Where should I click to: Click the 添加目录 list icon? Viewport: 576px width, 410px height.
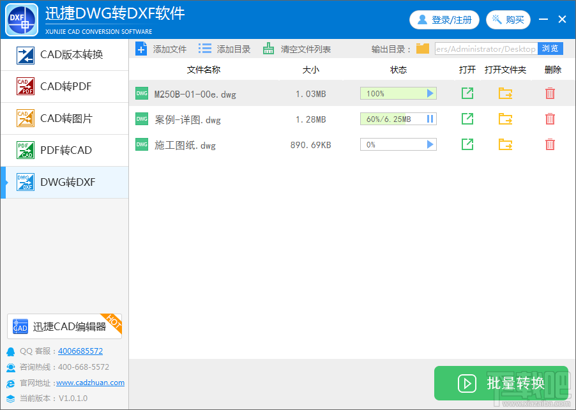(205, 49)
